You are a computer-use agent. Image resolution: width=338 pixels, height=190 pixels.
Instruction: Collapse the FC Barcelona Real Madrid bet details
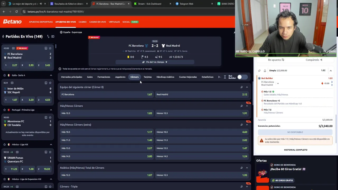278,83
